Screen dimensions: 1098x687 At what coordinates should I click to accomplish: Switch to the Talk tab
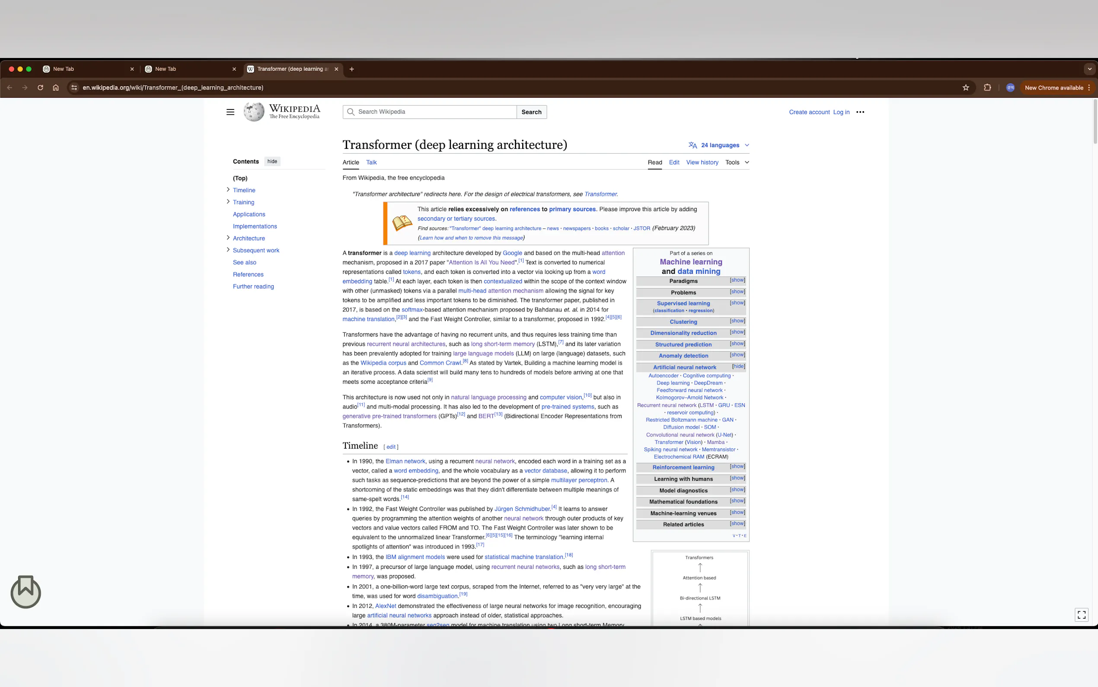(x=371, y=162)
